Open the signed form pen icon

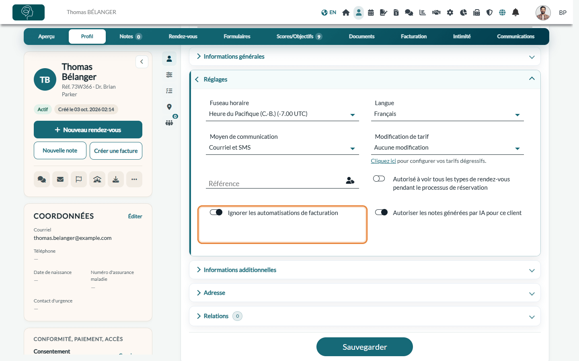pos(384,12)
